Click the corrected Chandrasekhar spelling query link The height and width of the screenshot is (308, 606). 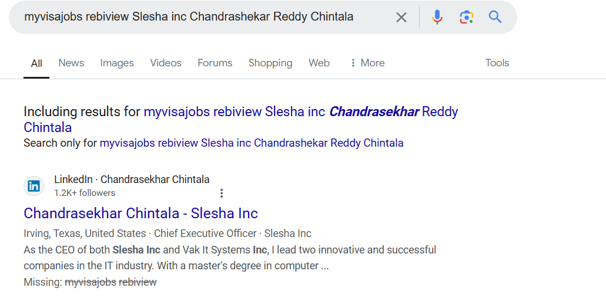click(300, 111)
